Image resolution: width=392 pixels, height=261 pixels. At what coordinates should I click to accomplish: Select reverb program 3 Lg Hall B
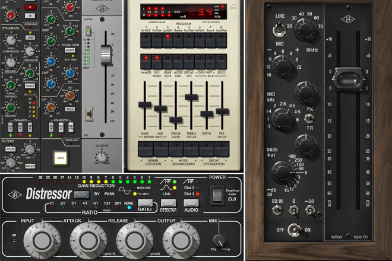pyautogui.click(x=167, y=40)
